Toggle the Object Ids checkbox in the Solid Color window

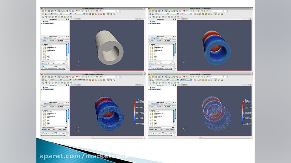43,46
